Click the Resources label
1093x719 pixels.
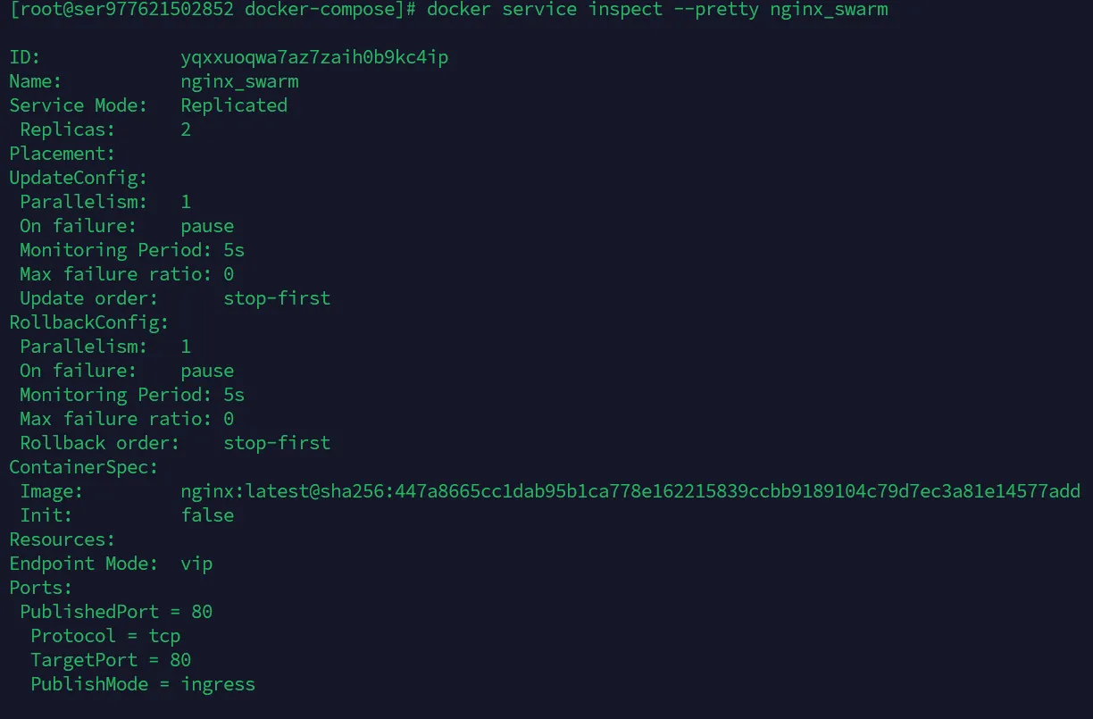click(x=63, y=539)
